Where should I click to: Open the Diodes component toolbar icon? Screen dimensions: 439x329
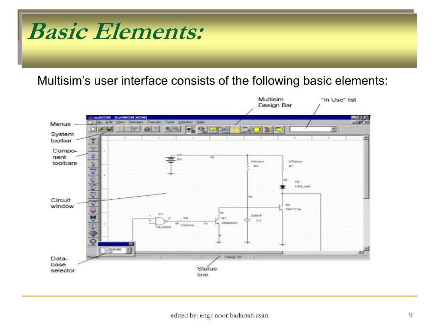(93, 156)
